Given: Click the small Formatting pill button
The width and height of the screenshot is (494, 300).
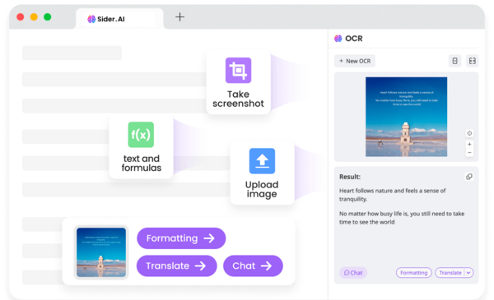Looking at the screenshot, I should pos(413,273).
